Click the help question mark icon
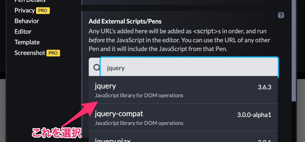Viewport: 305px width, 142px height. coord(281,15)
